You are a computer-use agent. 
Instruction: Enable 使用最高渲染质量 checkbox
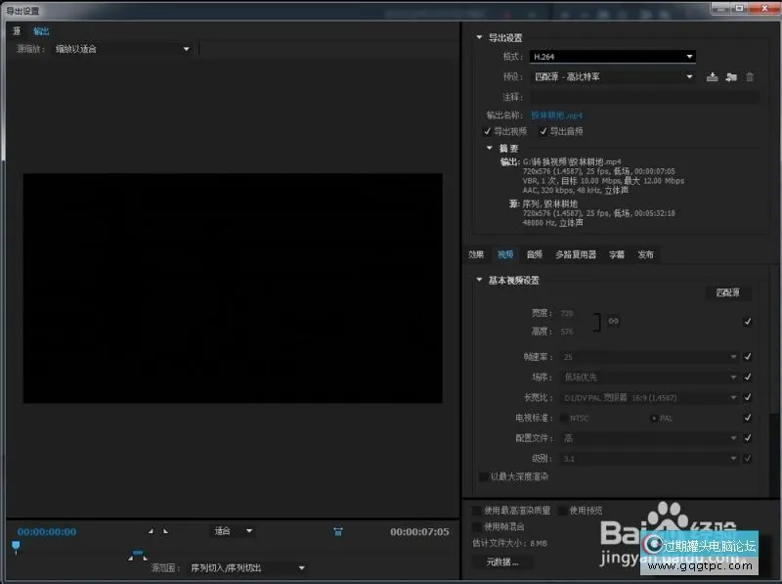(x=477, y=511)
